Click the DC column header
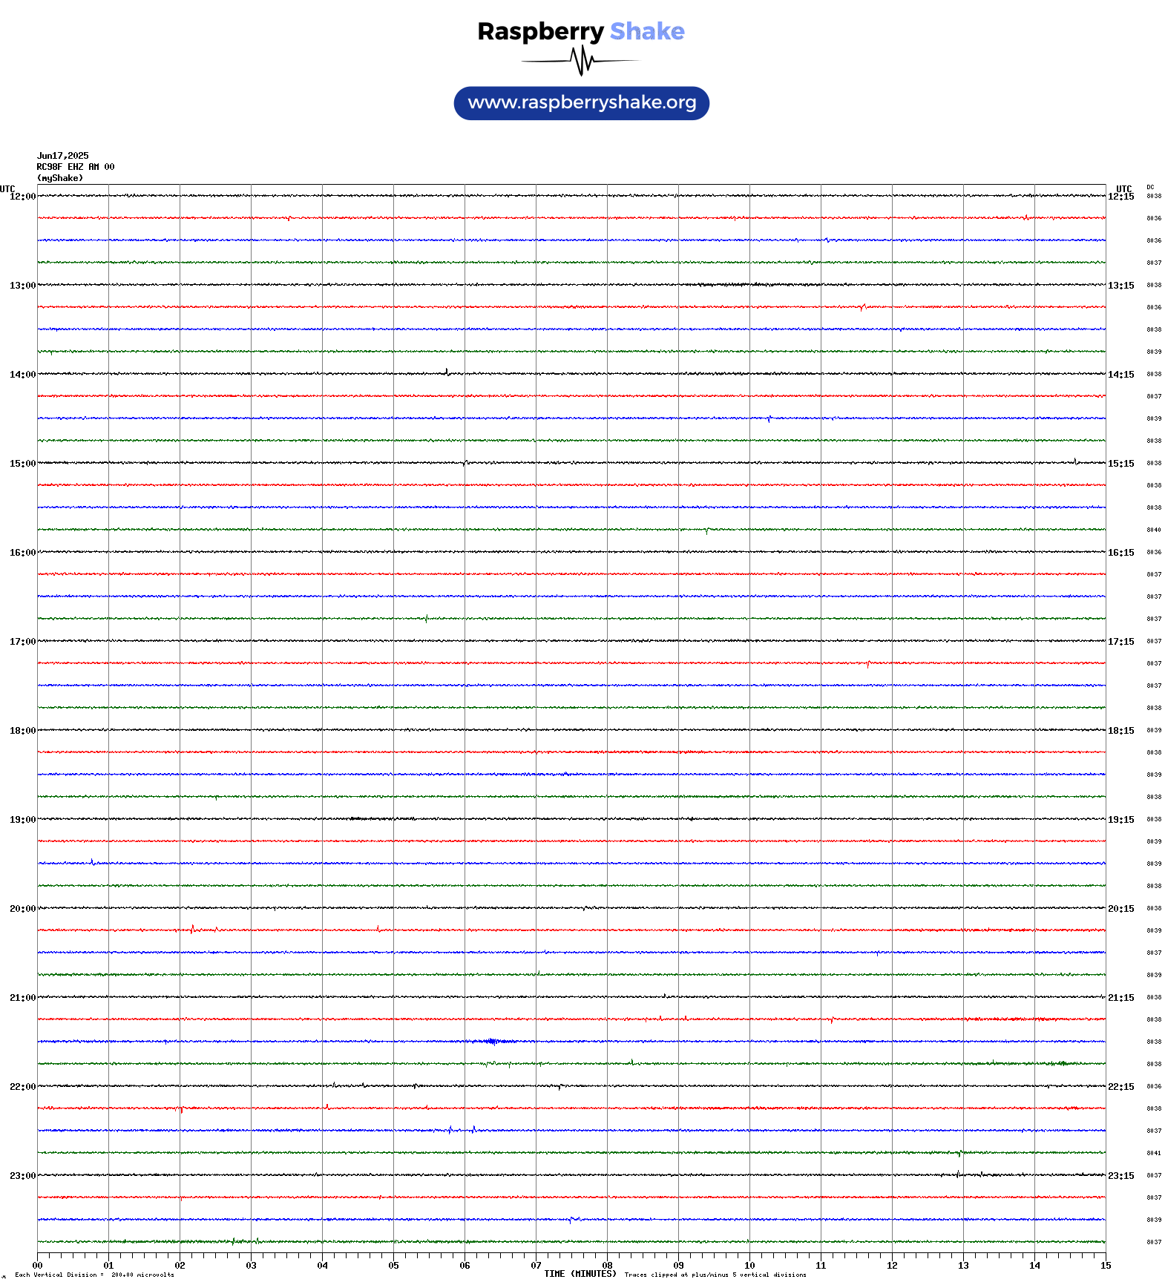 pyautogui.click(x=1150, y=188)
